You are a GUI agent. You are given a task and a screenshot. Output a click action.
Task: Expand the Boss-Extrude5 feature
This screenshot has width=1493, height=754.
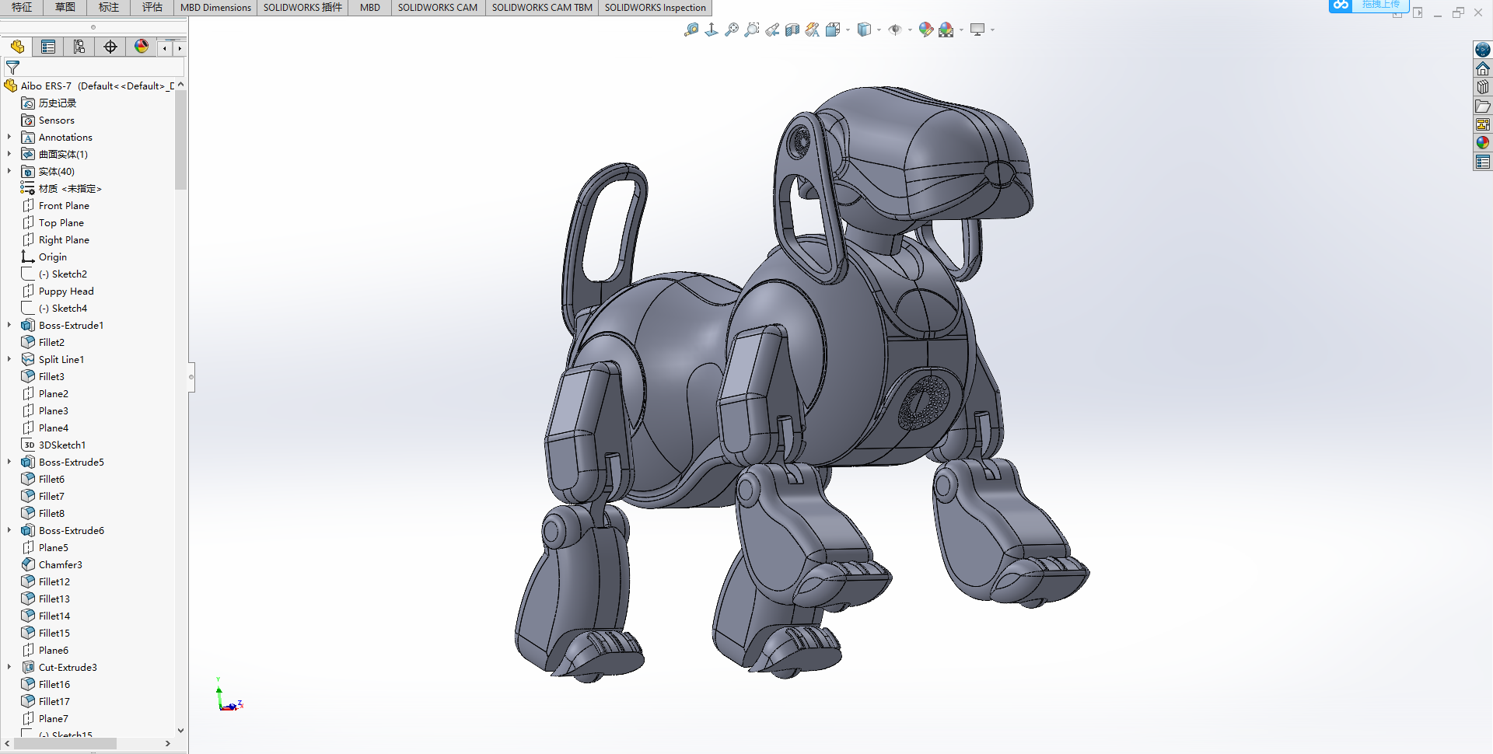tap(9, 462)
